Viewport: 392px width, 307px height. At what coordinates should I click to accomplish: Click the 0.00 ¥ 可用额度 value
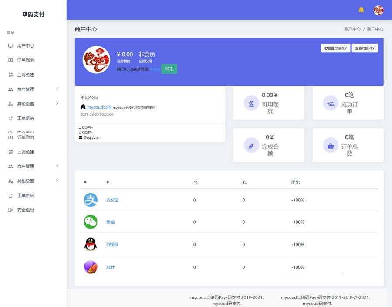click(270, 95)
